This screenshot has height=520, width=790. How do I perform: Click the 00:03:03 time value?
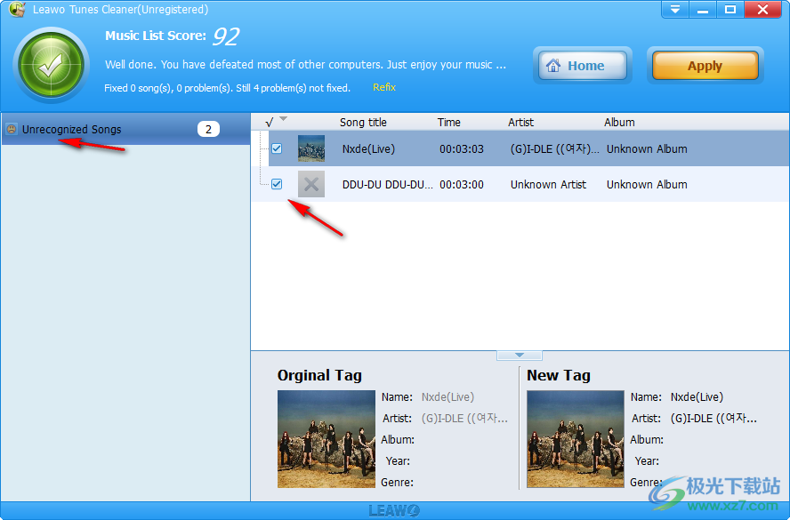coord(462,149)
